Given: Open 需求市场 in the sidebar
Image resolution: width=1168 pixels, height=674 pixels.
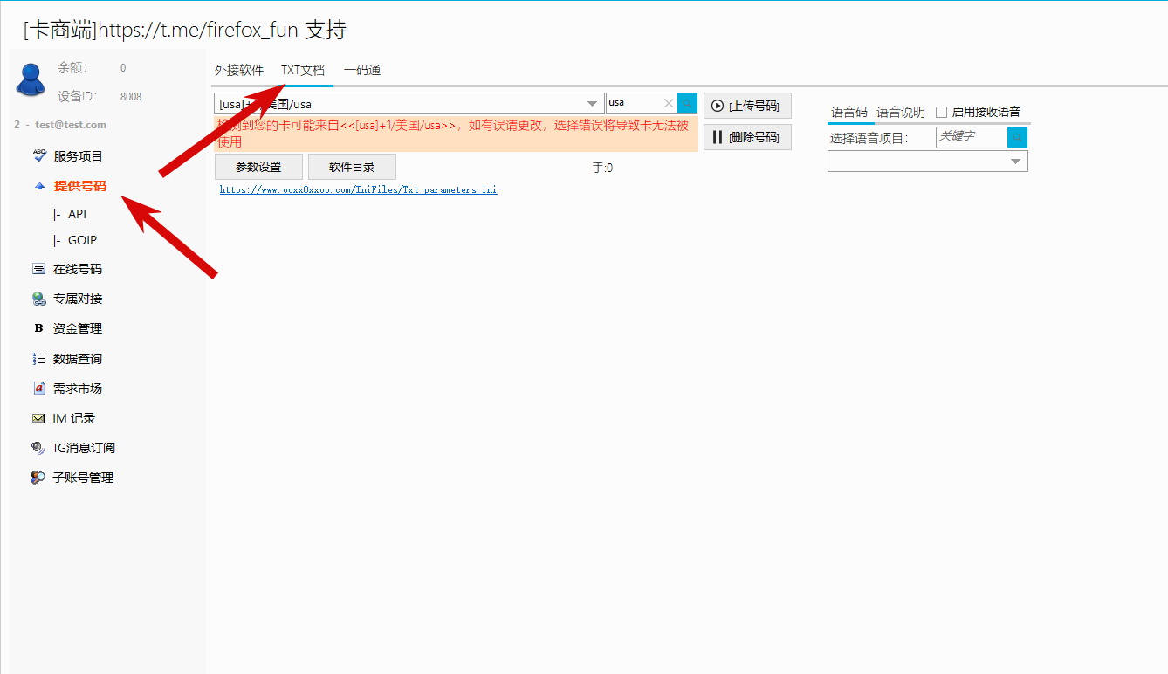Looking at the screenshot, I should click(78, 389).
